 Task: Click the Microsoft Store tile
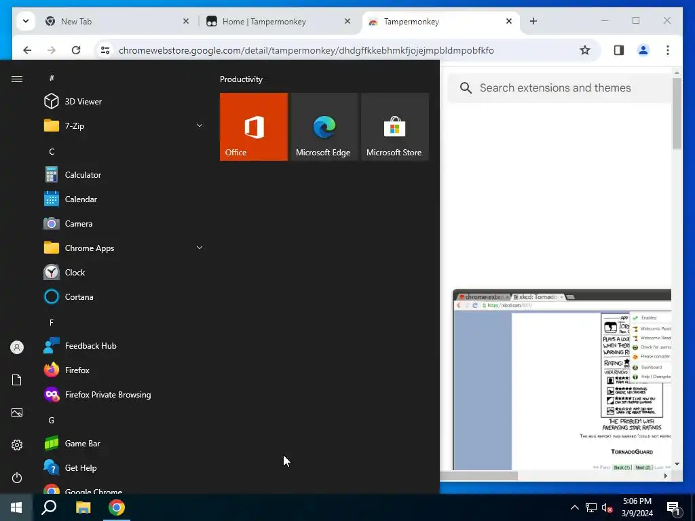point(395,127)
